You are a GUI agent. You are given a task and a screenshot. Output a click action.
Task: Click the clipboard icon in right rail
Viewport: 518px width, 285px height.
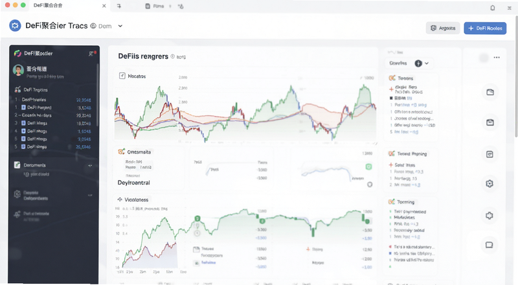[x=490, y=122]
